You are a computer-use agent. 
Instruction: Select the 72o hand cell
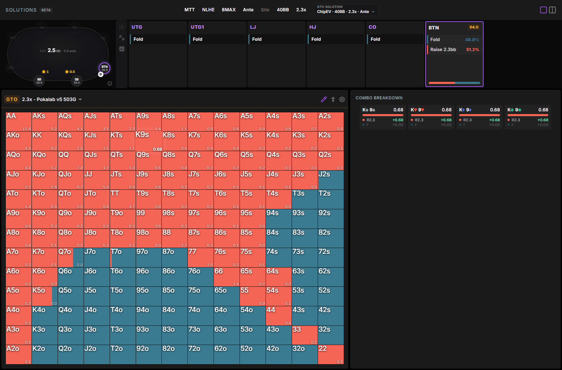click(x=201, y=355)
